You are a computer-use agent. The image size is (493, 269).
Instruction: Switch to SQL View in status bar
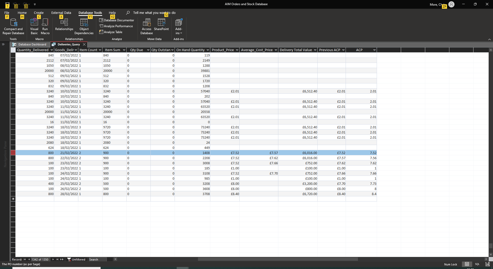(477, 264)
